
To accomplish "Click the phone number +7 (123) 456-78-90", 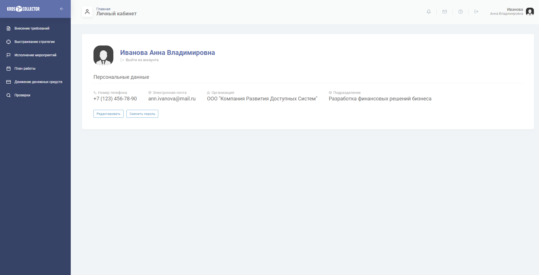I will click(115, 99).
